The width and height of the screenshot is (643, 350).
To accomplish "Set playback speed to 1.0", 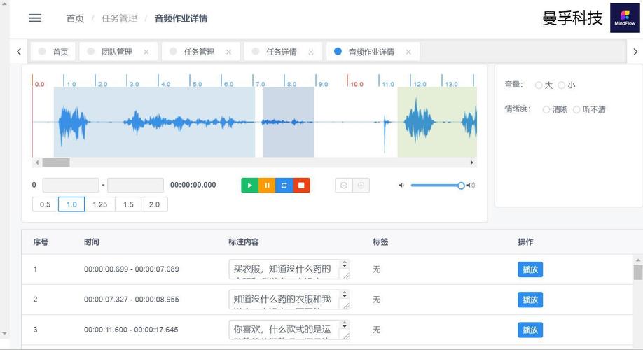I will pos(71,204).
